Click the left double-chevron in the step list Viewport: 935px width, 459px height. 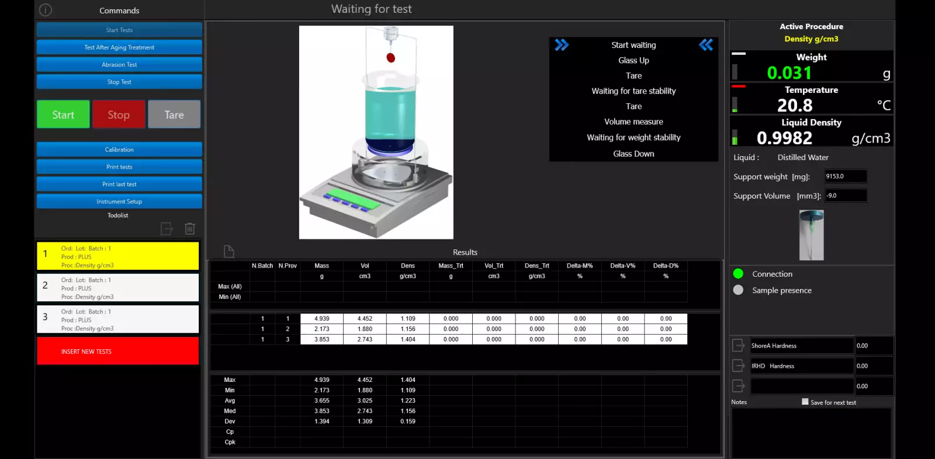pos(706,45)
